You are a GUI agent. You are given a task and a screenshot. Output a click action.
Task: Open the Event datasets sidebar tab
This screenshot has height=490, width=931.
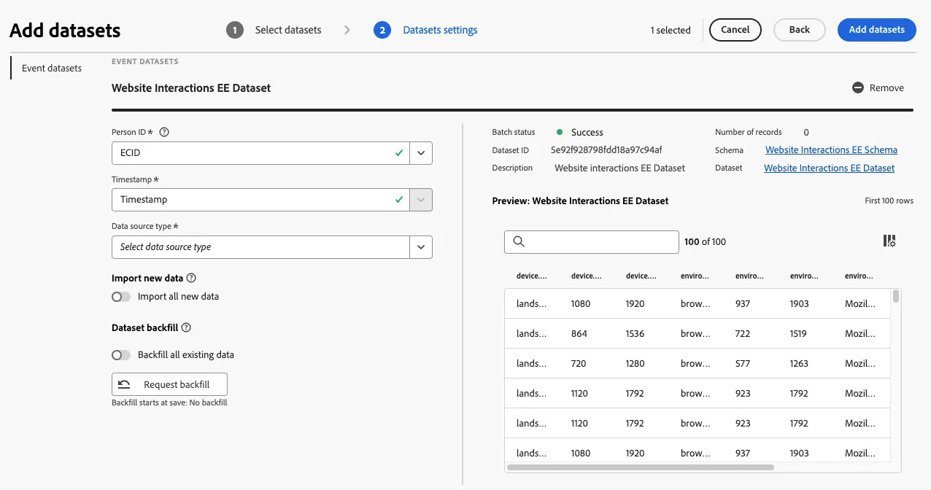click(52, 68)
